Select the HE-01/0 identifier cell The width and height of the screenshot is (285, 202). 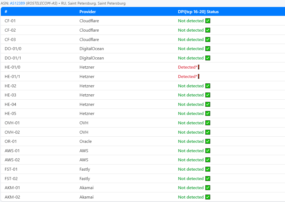click(x=12, y=67)
